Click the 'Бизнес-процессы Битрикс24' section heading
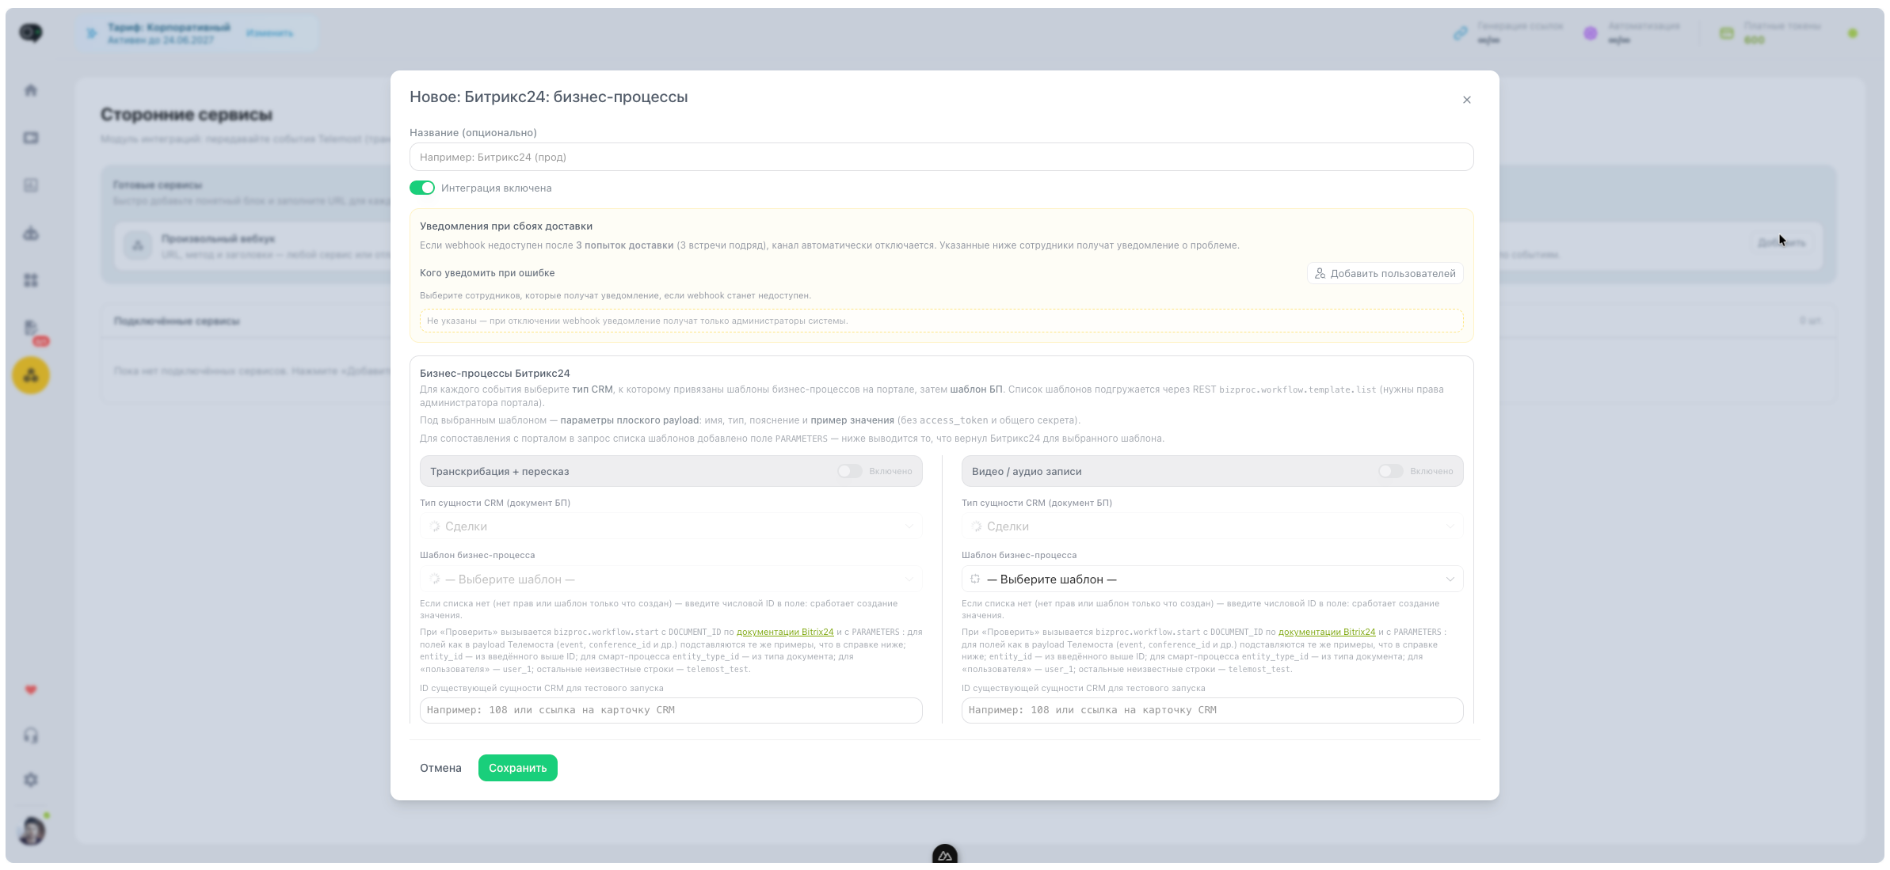The image size is (1890, 870). [495, 374]
